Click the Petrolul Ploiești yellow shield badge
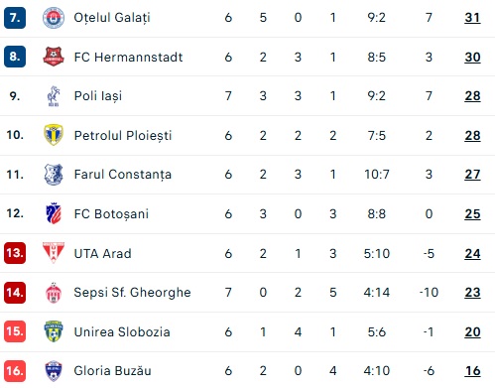The image size is (495, 388). 54,135
